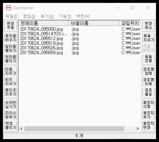Viewport: 159px width, 142px height.
Task: Click the 6 개 status bar count
Action: pyautogui.click(x=79, y=136)
